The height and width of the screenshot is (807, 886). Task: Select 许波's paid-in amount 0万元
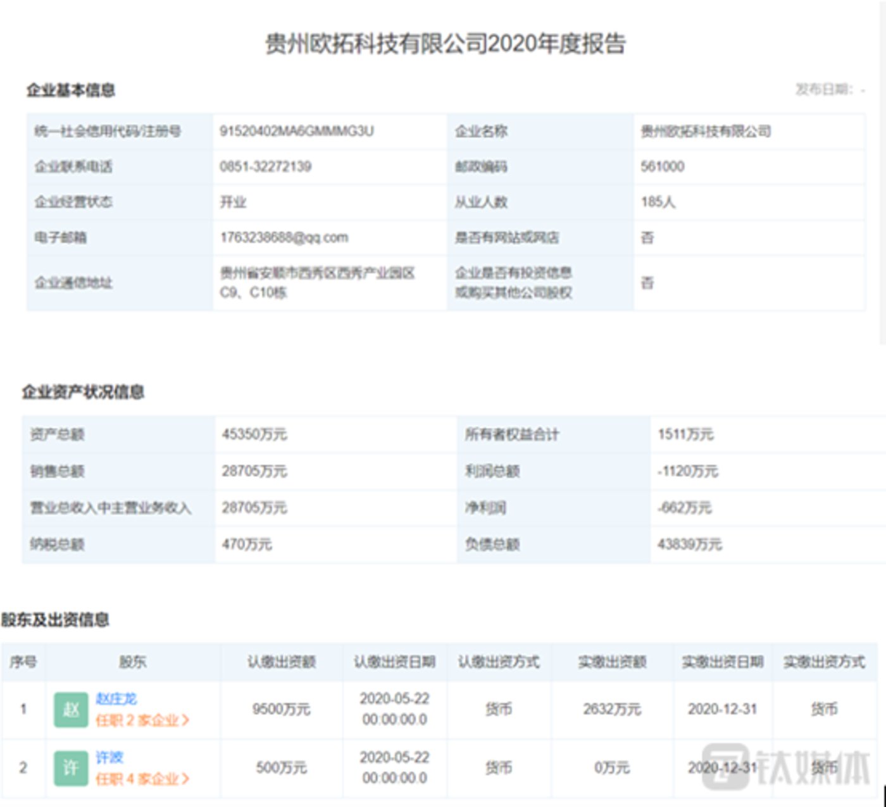point(611,768)
